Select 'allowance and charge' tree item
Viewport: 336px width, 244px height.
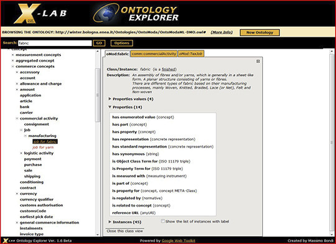coord(40,84)
